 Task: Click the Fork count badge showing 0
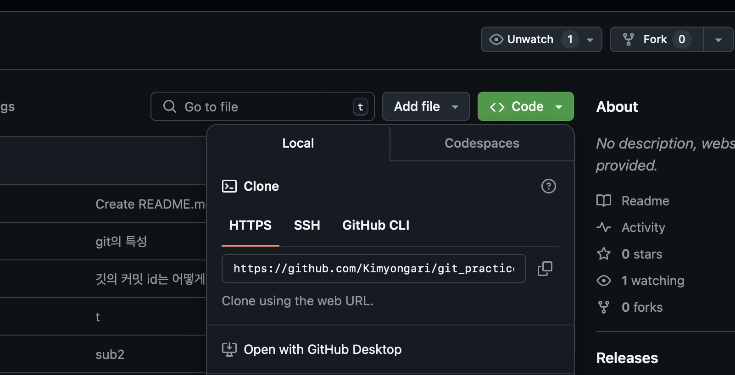coord(682,39)
